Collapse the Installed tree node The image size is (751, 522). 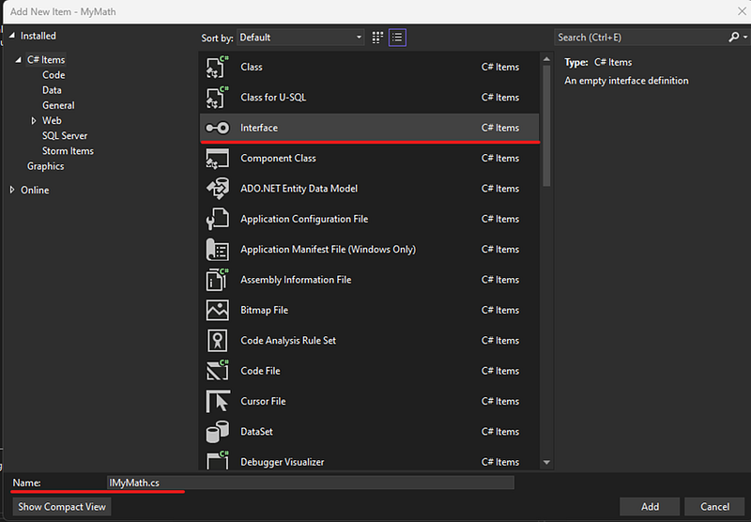[12, 36]
